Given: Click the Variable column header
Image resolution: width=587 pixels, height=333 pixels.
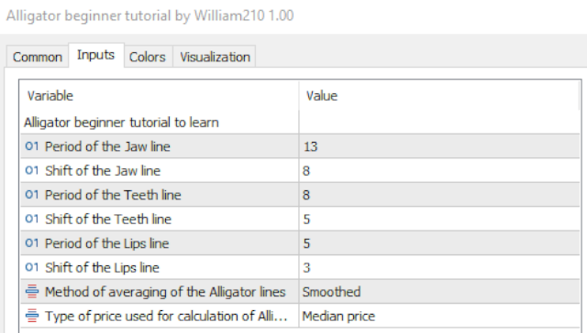Looking at the screenshot, I should pyautogui.click(x=160, y=96).
